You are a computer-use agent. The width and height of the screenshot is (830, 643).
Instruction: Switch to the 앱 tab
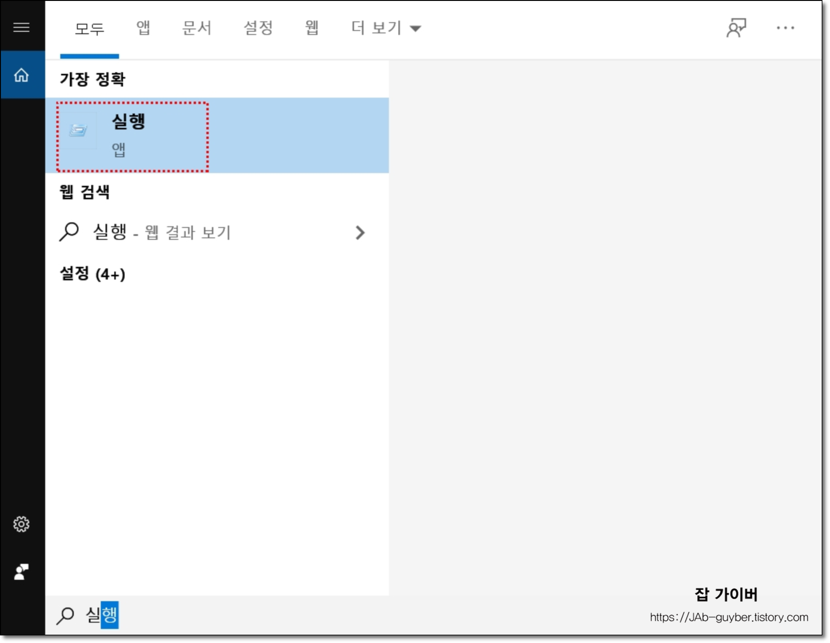(x=143, y=28)
